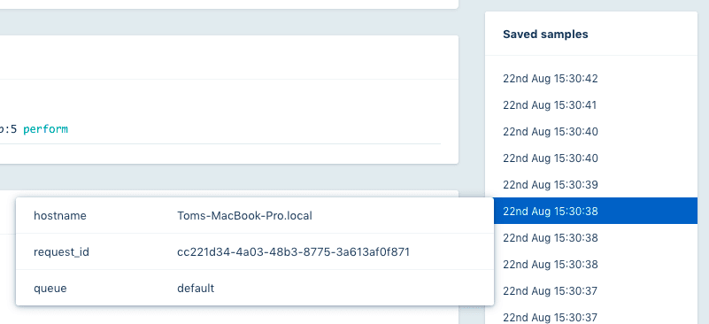
Task: Click the highlighted 15:30:38 sample entry
Action: tap(596, 211)
